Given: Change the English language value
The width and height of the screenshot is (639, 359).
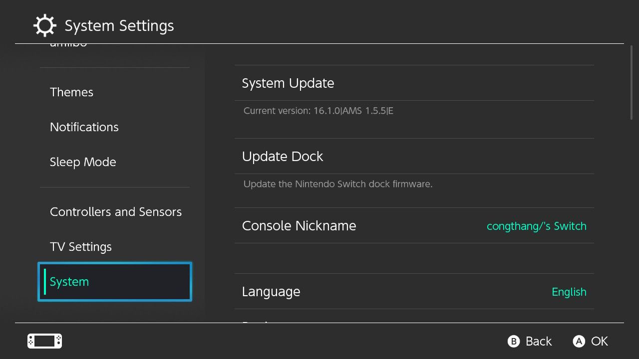Looking at the screenshot, I should click(569, 292).
